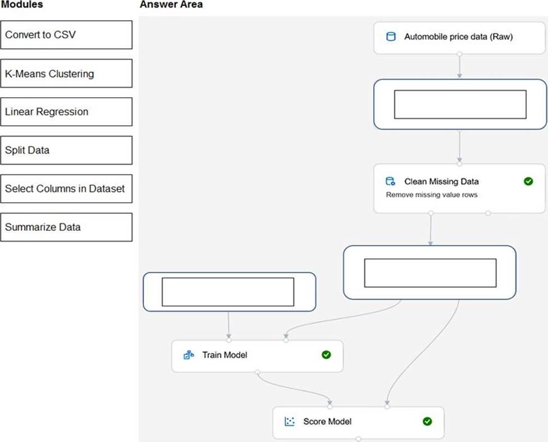548x442 pixels.
Task: Click the green checkmark on Train Model
Action: (x=326, y=355)
